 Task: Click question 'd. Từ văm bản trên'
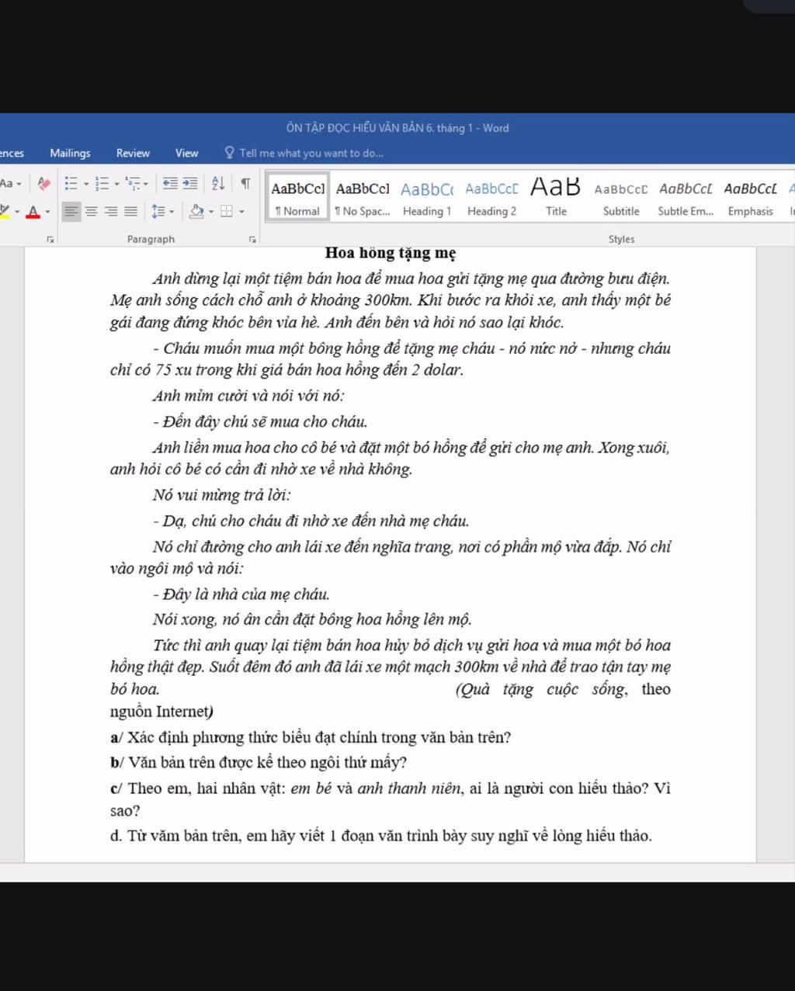coord(381,836)
